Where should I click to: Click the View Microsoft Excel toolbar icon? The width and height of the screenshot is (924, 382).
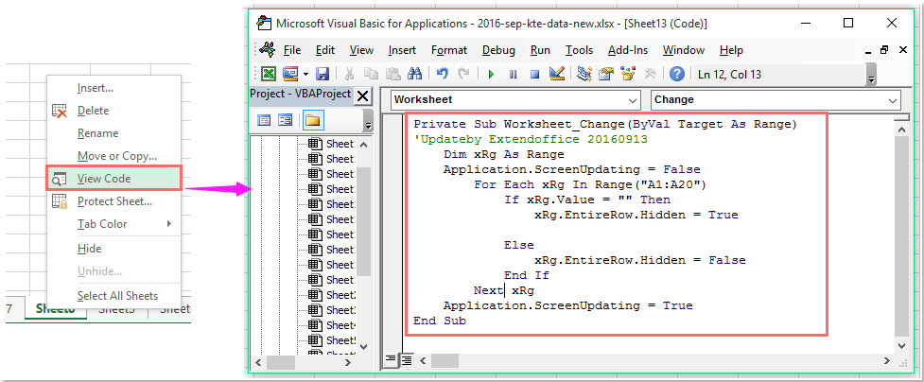pyautogui.click(x=269, y=74)
